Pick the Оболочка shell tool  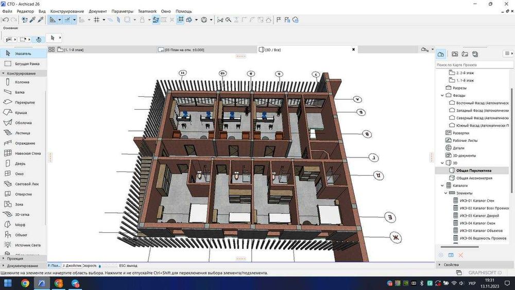click(x=23, y=123)
